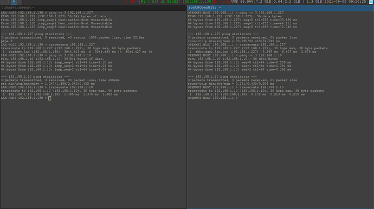Switch to workspace 2 in the bar
374x209 pixels.
pyautogui.click(x=3, y=2)
